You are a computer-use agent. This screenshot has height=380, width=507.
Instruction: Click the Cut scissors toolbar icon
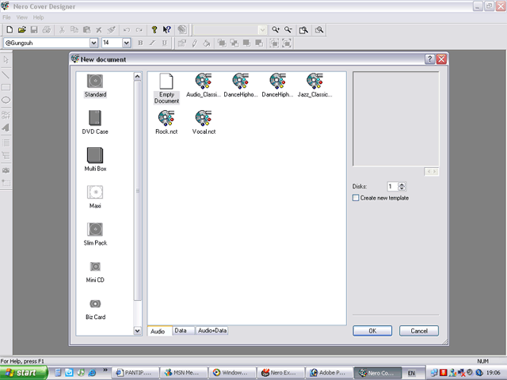(x=62, y=30)
